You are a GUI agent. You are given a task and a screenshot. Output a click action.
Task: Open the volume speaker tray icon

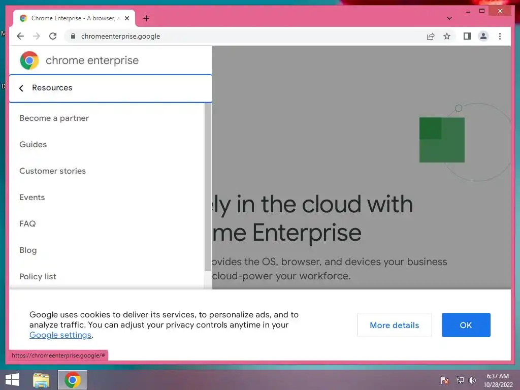tap(472, 380)
